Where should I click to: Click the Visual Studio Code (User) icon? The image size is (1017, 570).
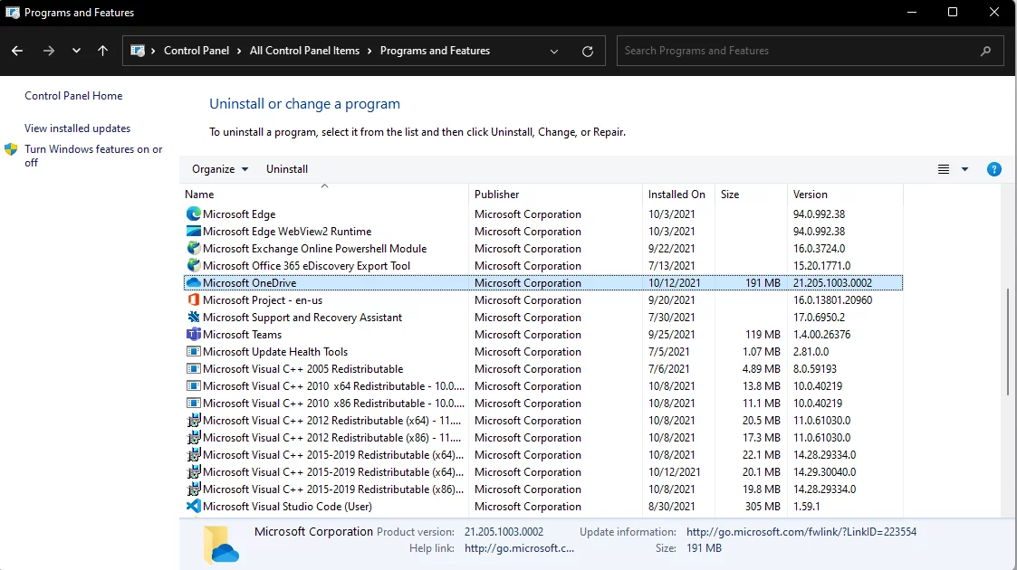pos(193,507)
